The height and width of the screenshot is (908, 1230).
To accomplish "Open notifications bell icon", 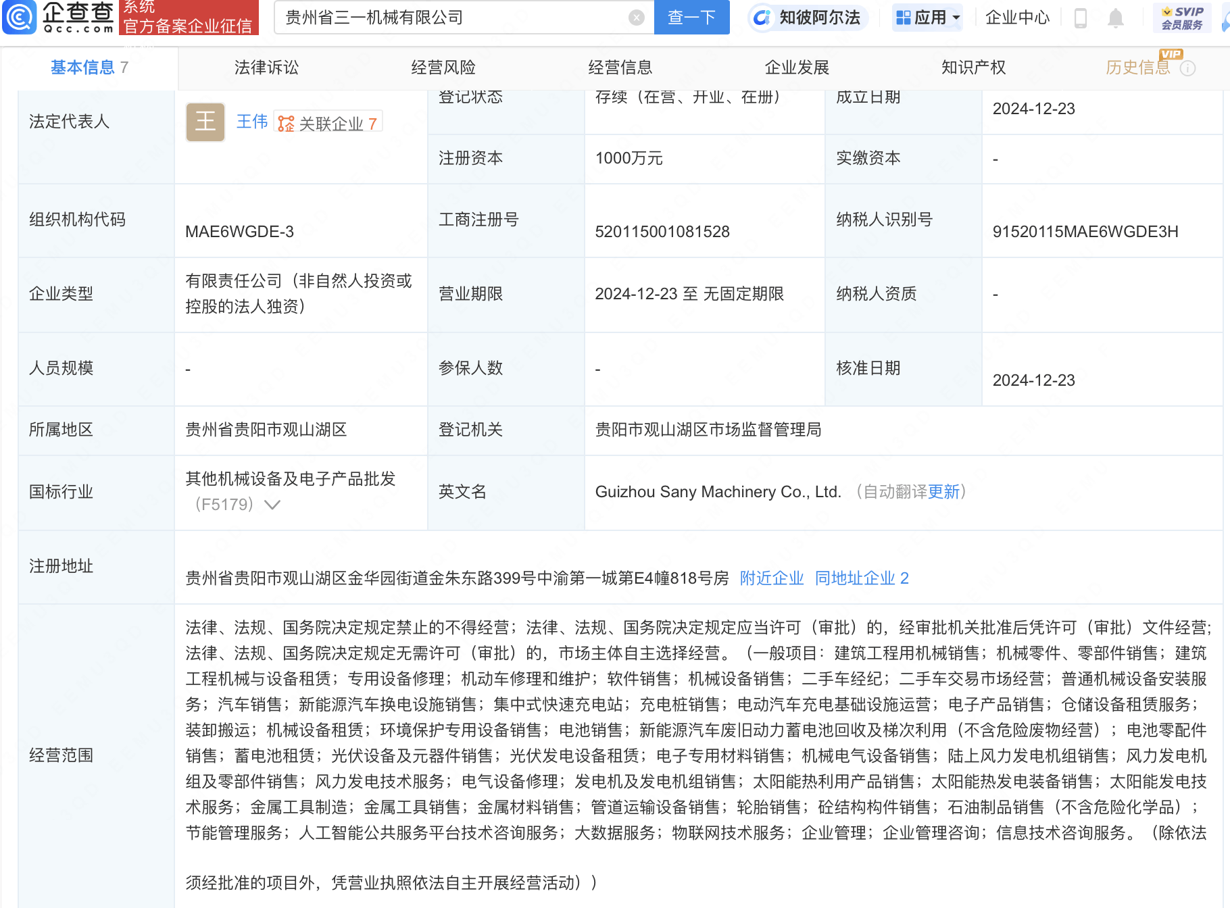I will click(1116, 18).
